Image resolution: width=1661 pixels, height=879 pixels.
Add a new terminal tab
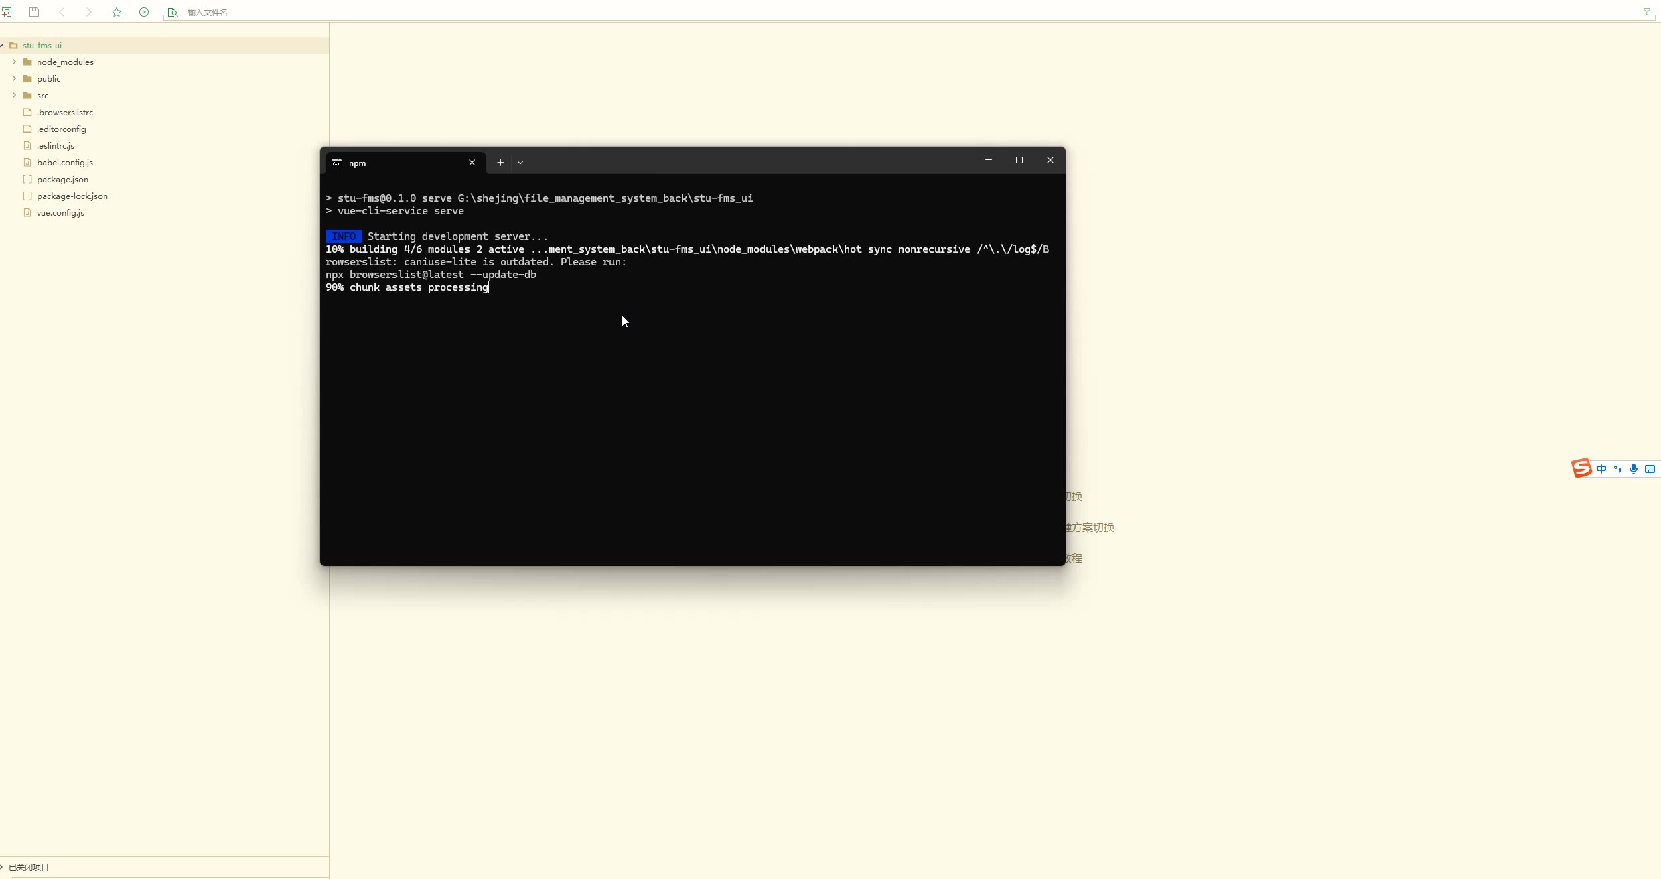pyautogui.click(x=500, y=163)
